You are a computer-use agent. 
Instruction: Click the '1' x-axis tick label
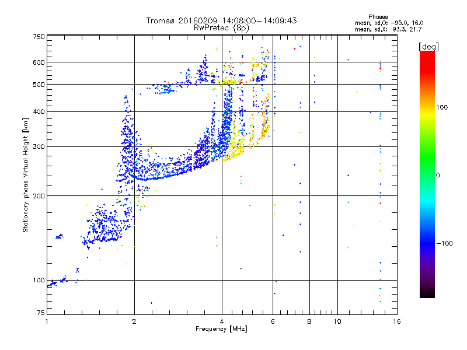(x=47, y=321)
